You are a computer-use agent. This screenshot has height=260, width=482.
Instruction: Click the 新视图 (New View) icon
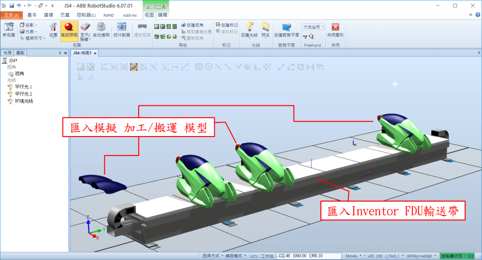tap(9, 30)
